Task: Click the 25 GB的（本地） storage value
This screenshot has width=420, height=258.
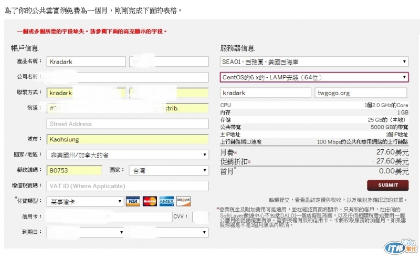Action: (x=388, y=120)
